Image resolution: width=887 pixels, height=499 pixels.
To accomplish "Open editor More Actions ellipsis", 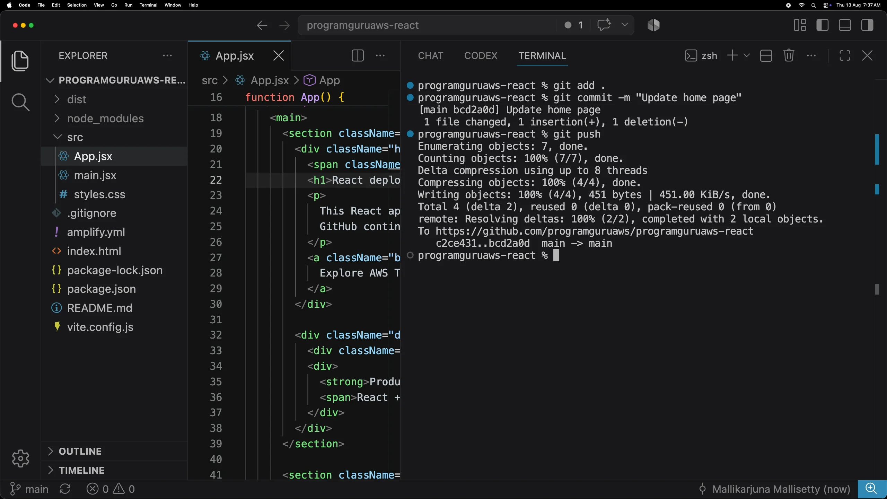I will pyautogui.click(x=380, y=55).
